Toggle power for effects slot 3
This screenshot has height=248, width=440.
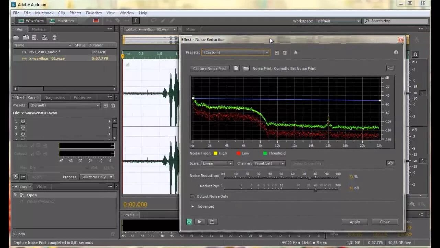tap(23, 134)
